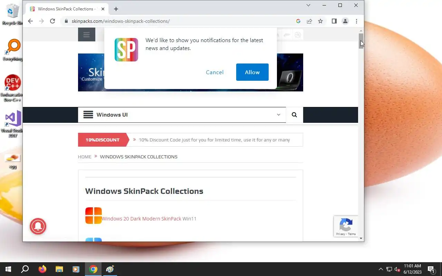
Task: Click the WINDOWS SKINPACK COLLECTIONS breadcrumb text
Action: pos(138,157)
